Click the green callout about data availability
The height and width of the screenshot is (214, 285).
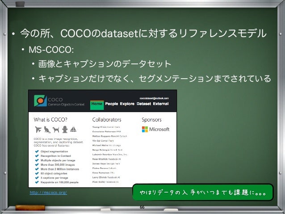[203, 193]
